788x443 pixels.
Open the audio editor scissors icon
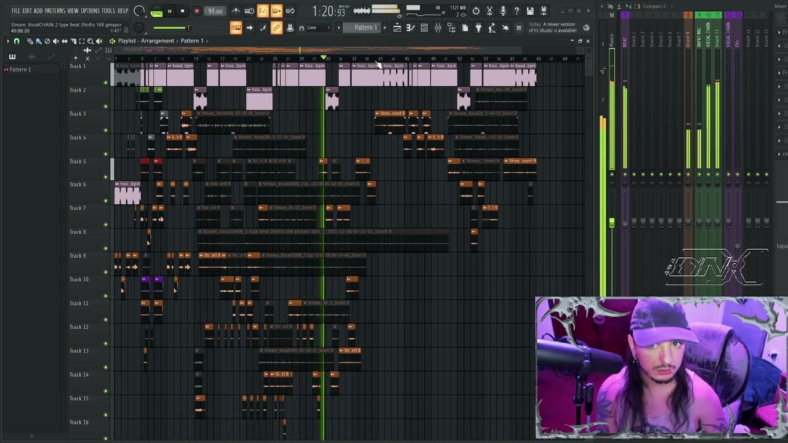[489, 11]
